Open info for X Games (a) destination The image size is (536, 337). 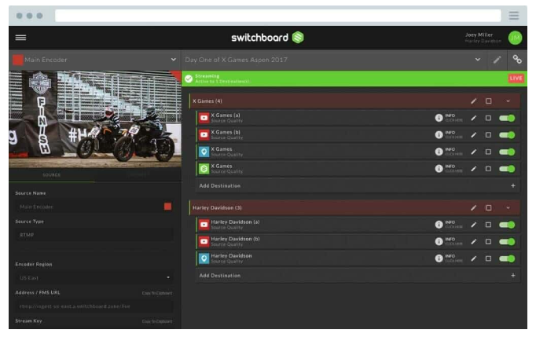(439, 118)
